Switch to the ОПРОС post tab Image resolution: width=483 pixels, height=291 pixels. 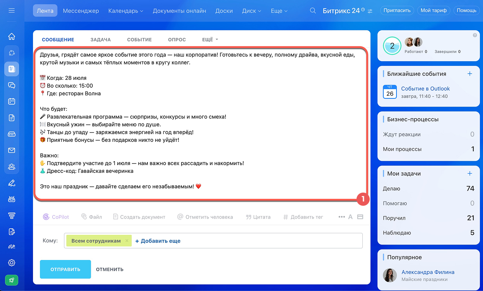click(177, 40)
